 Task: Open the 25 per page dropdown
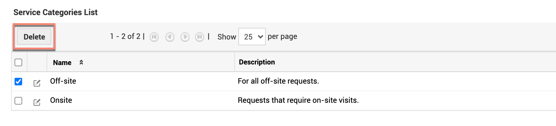252,37
